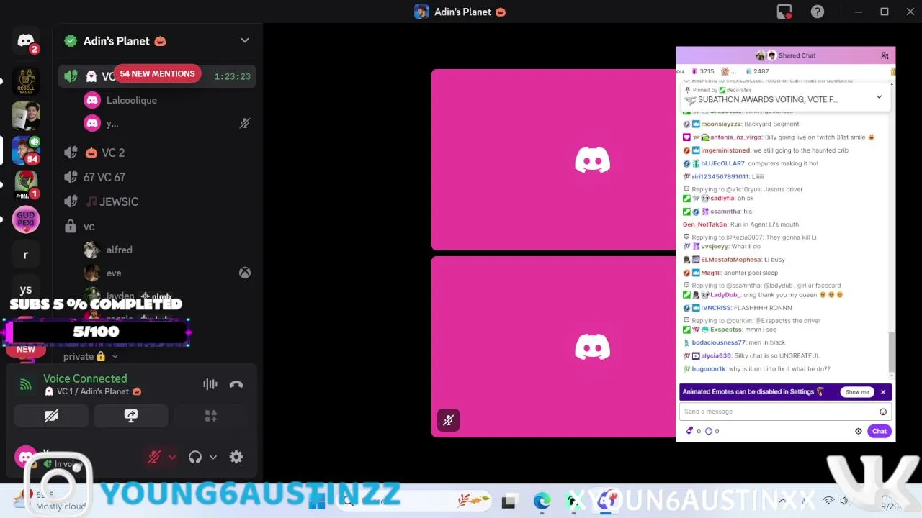This screenshot has width=922, height=518.
Task: Expand pinned SUBATHON AWARDS message
Action: (879, 96)
